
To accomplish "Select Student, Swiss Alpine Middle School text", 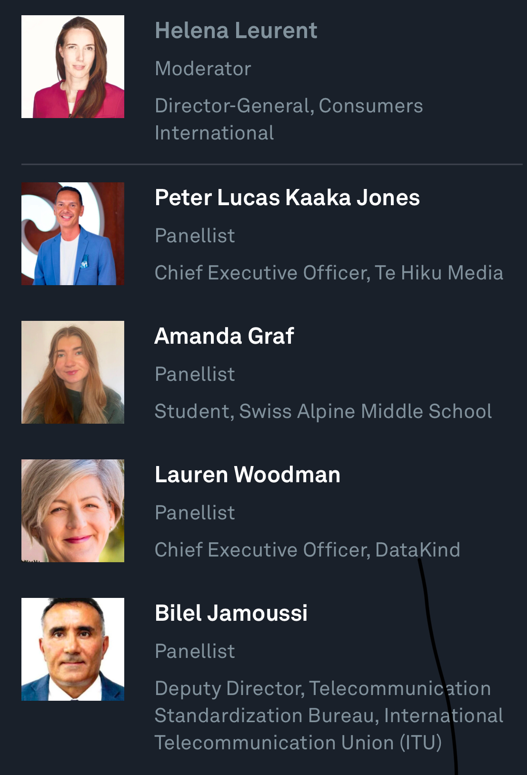I will pos(323,411).
